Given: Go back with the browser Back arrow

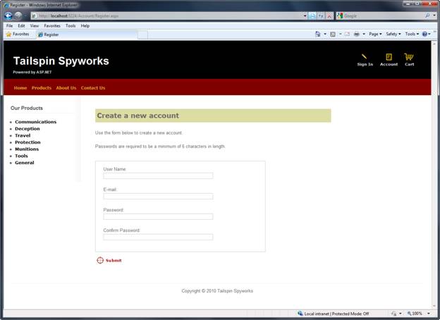Looking at the screenshot, I should coord(8,16).
